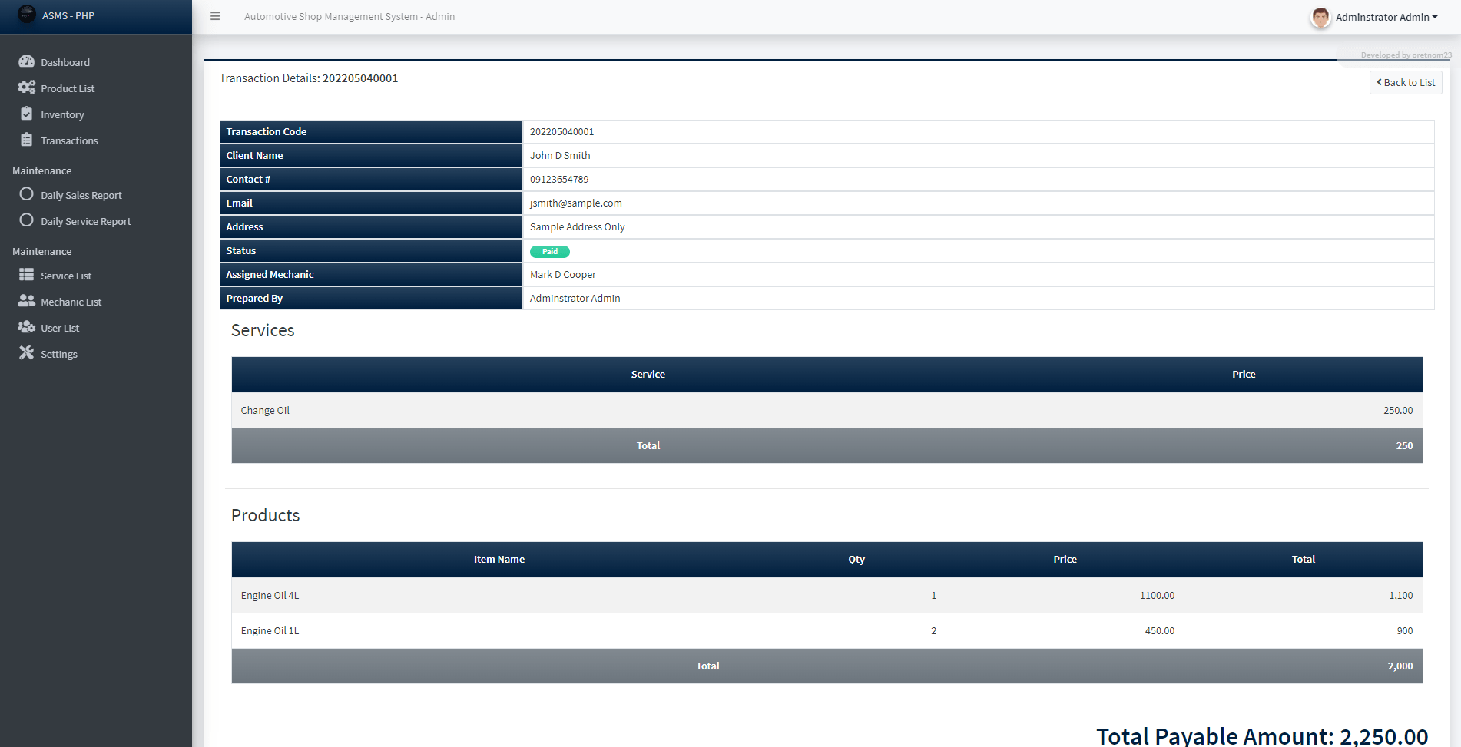The width and height of the screenshot is (1461, 747).
Task: Open the Inventory page
Action: tap(62, 114)
